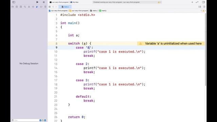Image resolution: width=217 pixels, height=122 pixels.
Task: Open the main() function breadcrumb
Action: click(103, 11)
